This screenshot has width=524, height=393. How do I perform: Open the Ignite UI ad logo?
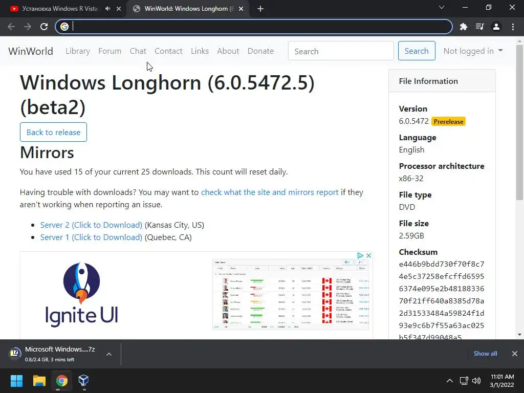[x=81, y=294]
